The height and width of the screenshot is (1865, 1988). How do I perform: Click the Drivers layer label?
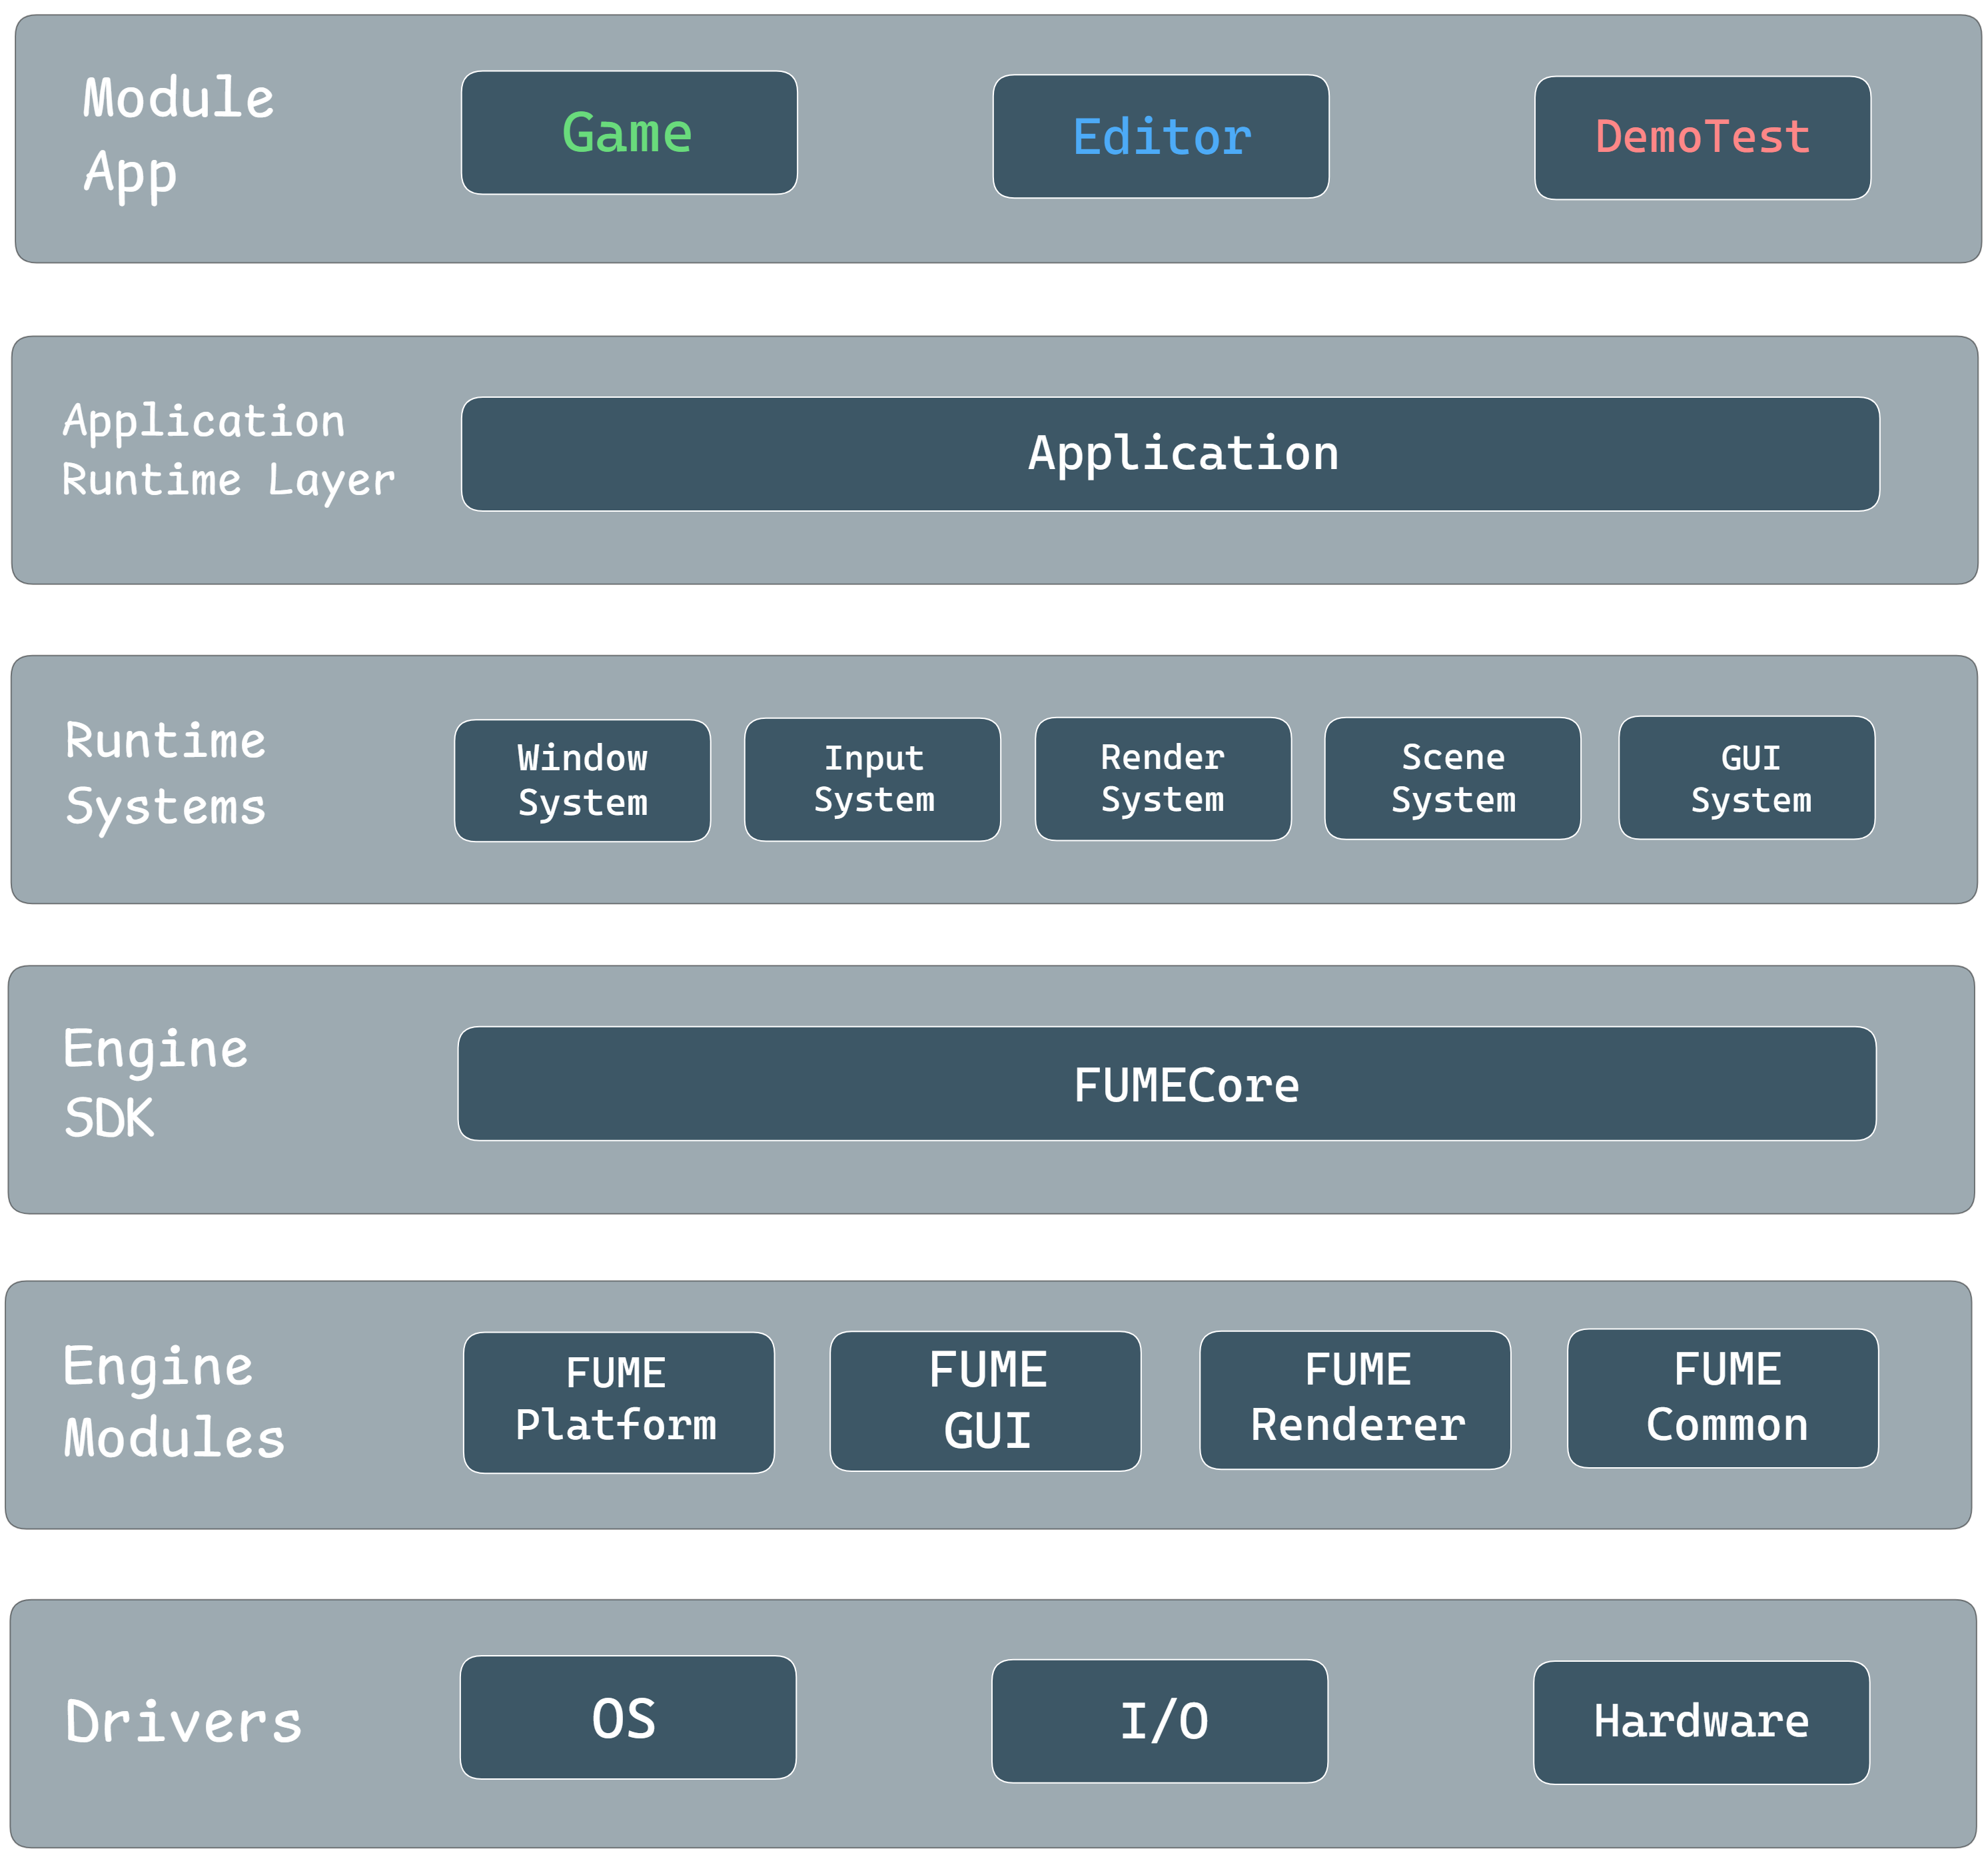(x=183, y=1722)
